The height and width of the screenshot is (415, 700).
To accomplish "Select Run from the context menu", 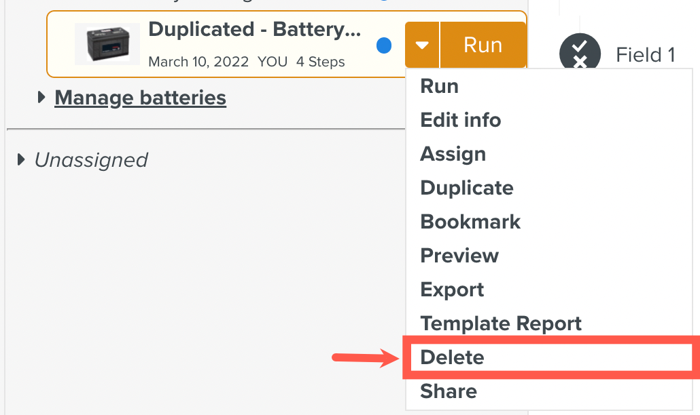I will point(440,86).
